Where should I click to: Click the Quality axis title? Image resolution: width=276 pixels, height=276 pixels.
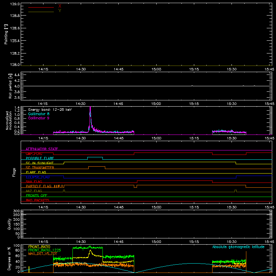point(9,224)
